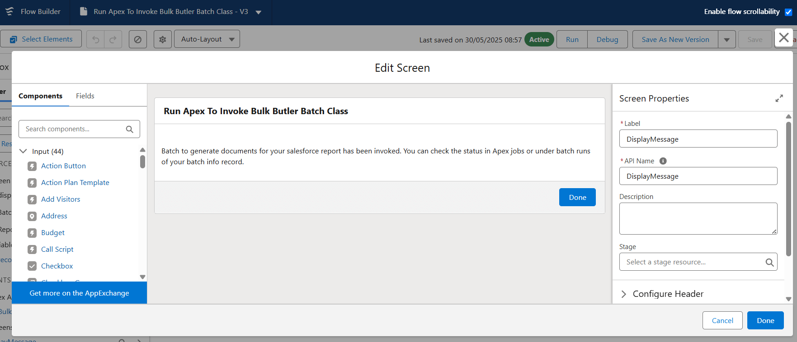Open flow settings gear icon
Screen dimensions: 797x342
tap(163, 39)
